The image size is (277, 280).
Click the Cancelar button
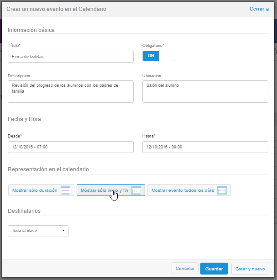click(x=185, y=269)
